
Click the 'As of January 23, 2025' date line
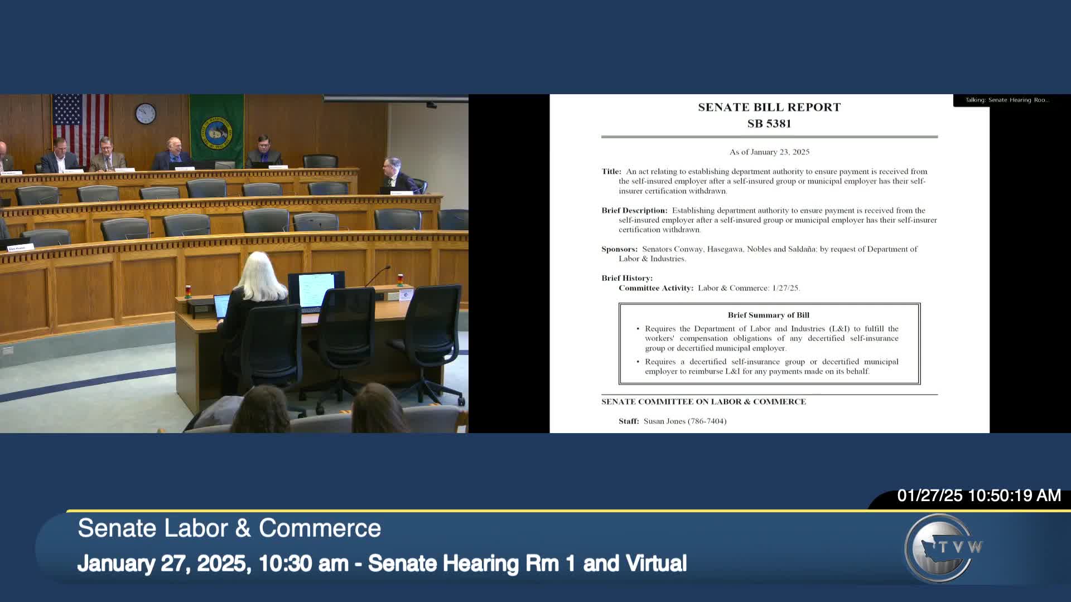(x=769, y=151)
